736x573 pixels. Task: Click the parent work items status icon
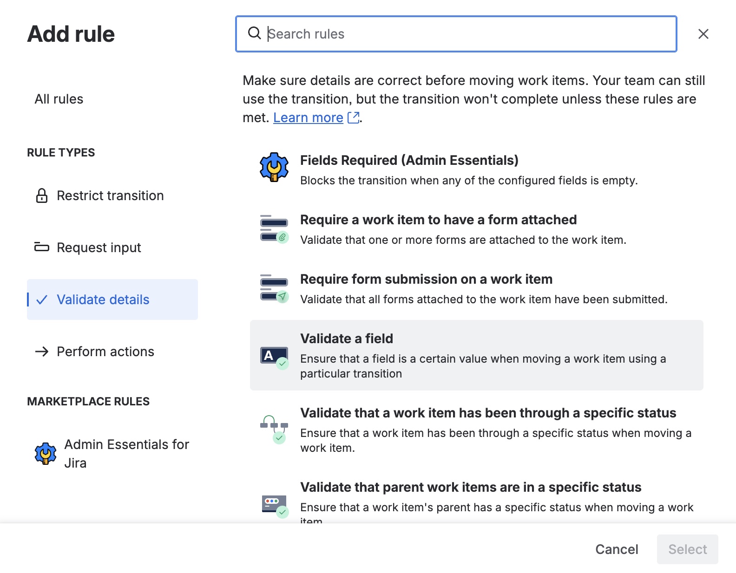pyautogui.click(x=274, y=506)
